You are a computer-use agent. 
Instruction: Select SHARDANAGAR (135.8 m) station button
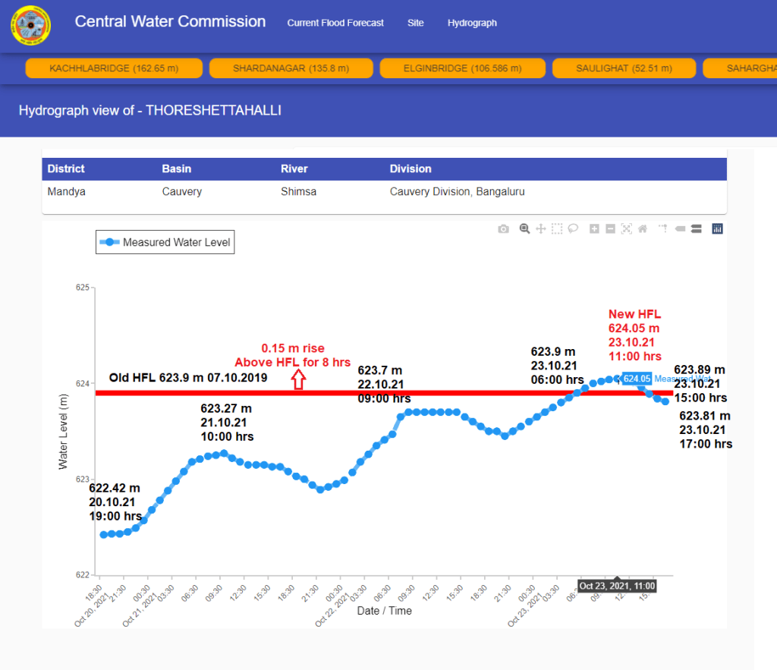(291, 68)
